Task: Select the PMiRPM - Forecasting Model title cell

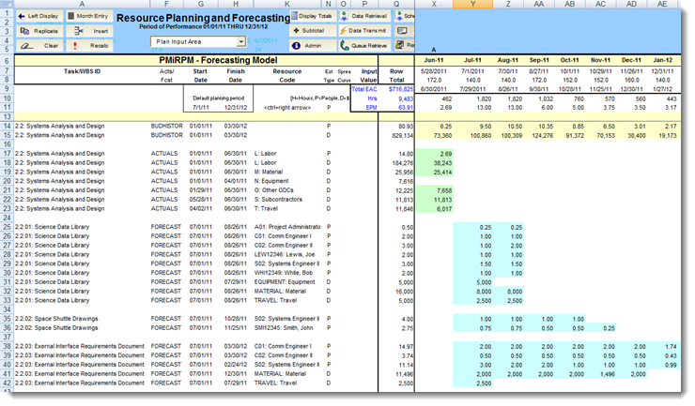Action: tap(218, 60)
